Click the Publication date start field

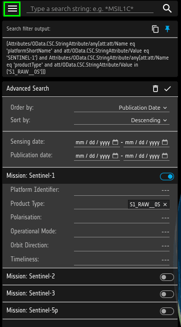97,156
